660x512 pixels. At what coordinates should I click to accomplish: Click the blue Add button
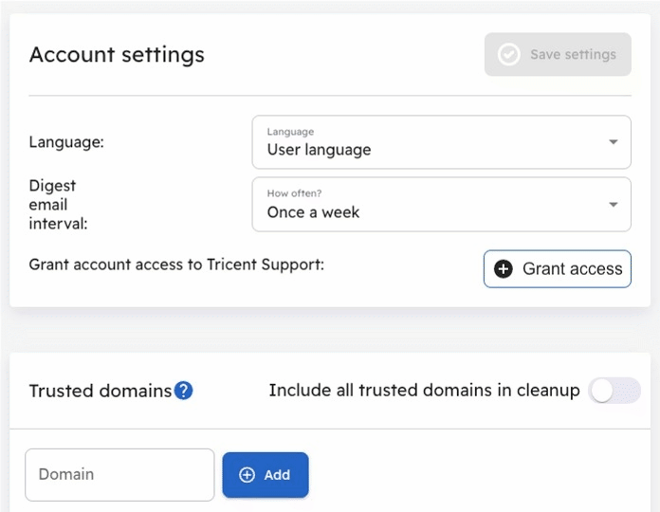[266, 475]
